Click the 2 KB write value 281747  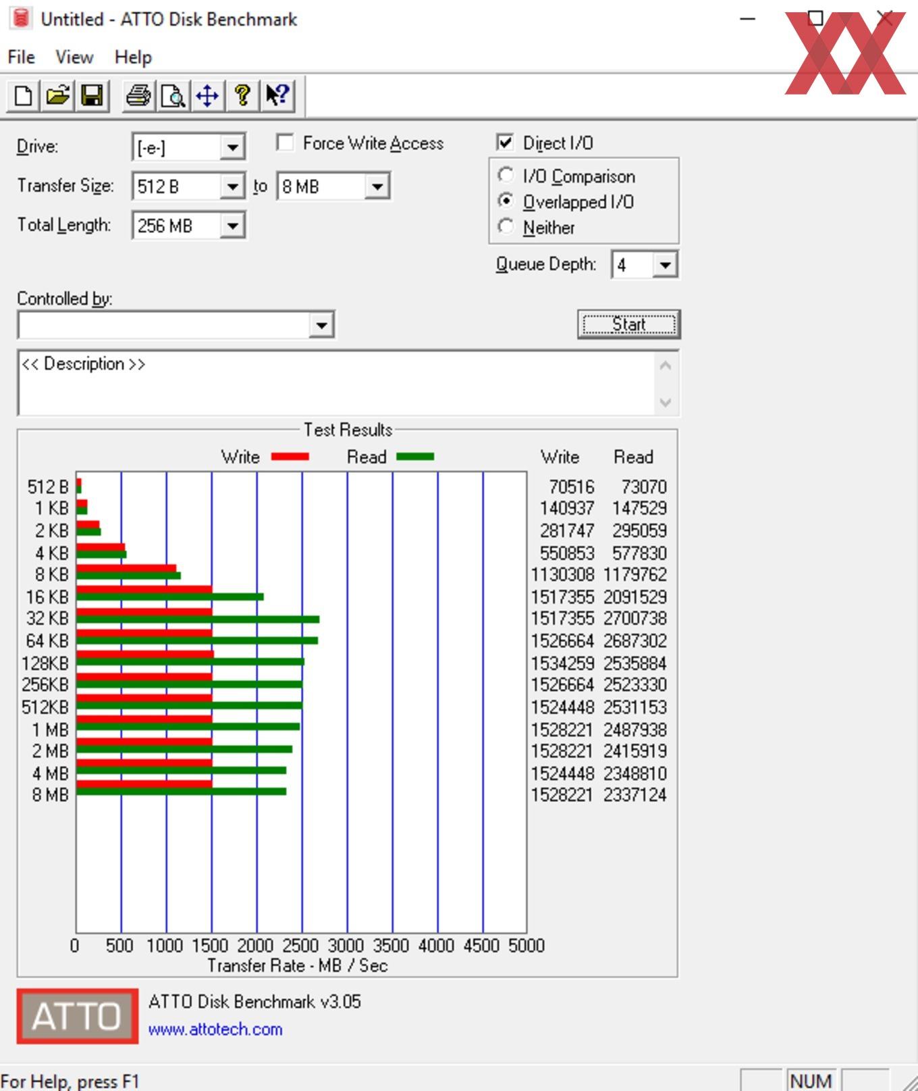tap(567, 530)
